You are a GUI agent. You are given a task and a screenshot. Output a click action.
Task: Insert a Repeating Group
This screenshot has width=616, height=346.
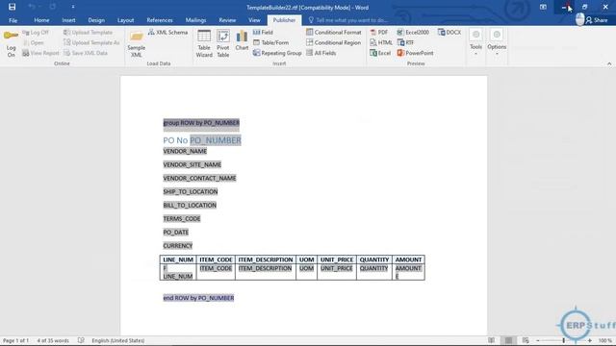[277, 53]
